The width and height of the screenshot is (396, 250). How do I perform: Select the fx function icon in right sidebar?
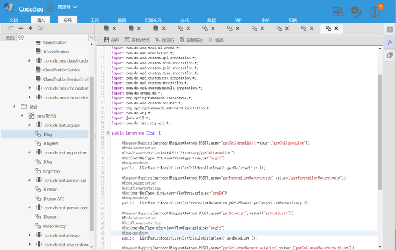coord(389,42)
